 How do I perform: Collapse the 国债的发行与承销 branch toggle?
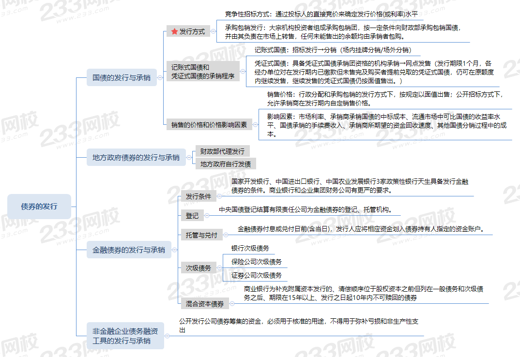coord(160,78)
